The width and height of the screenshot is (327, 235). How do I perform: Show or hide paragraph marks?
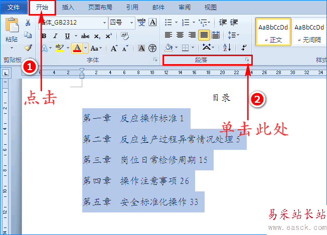244,48
